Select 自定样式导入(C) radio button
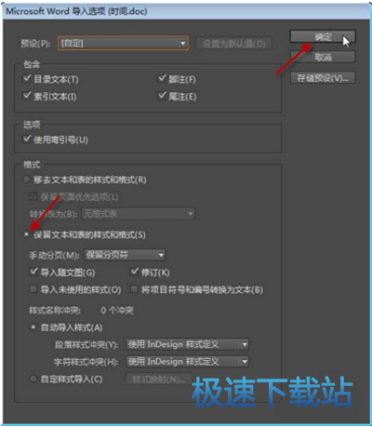The image size is (372, 427). click(33, 379)
